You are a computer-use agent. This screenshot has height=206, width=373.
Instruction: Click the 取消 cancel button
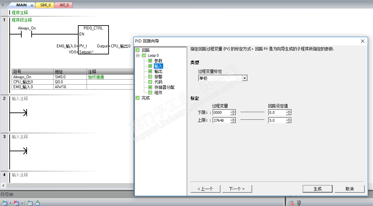tap(349, 189)
